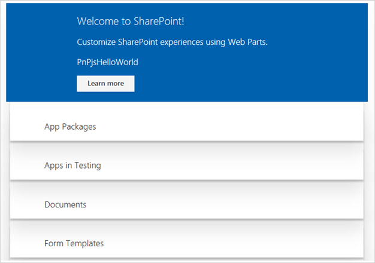Click the word SharePoint in the welcome title
Image resolution: width=375 pixels, height=263 pixels.
click(x=155, y=22)
